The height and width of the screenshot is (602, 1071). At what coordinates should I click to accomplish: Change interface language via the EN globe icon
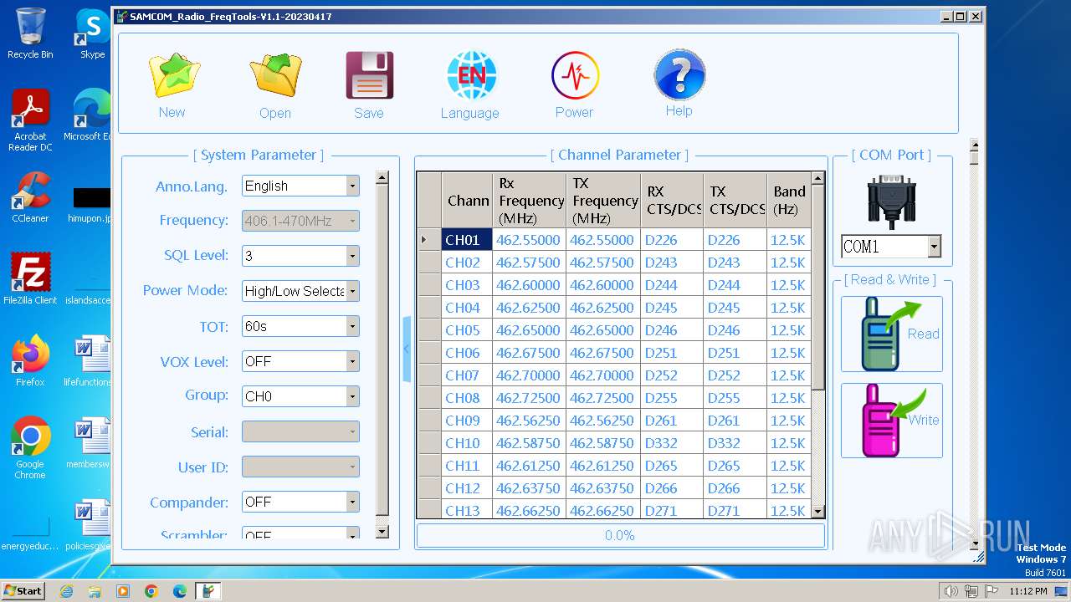pos(471,76)
